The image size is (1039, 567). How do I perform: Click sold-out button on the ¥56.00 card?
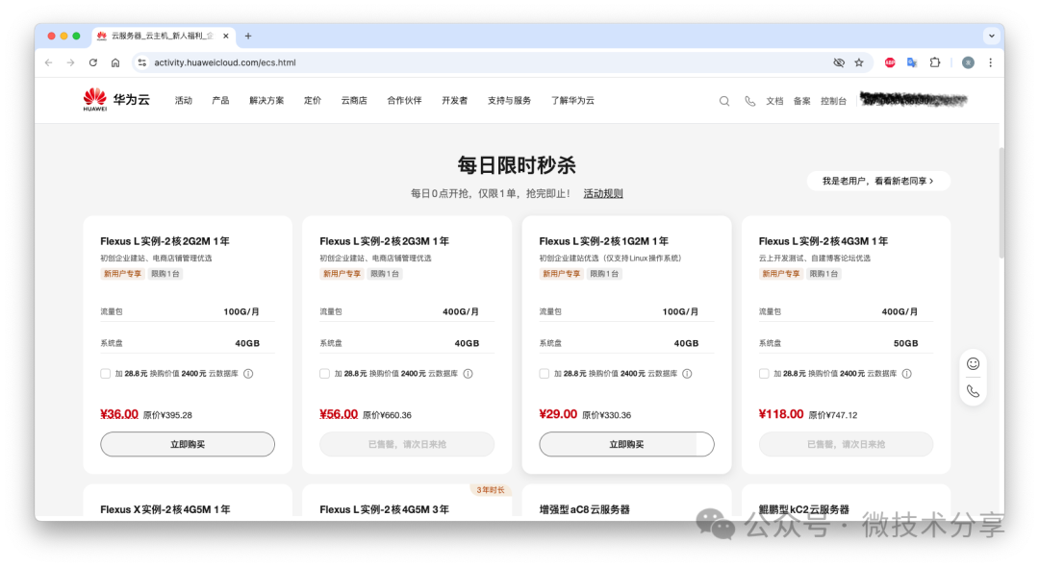click(x=407, y=444)
